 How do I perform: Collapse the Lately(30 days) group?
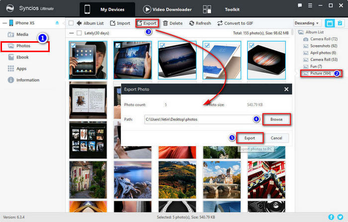click(72, 33)
